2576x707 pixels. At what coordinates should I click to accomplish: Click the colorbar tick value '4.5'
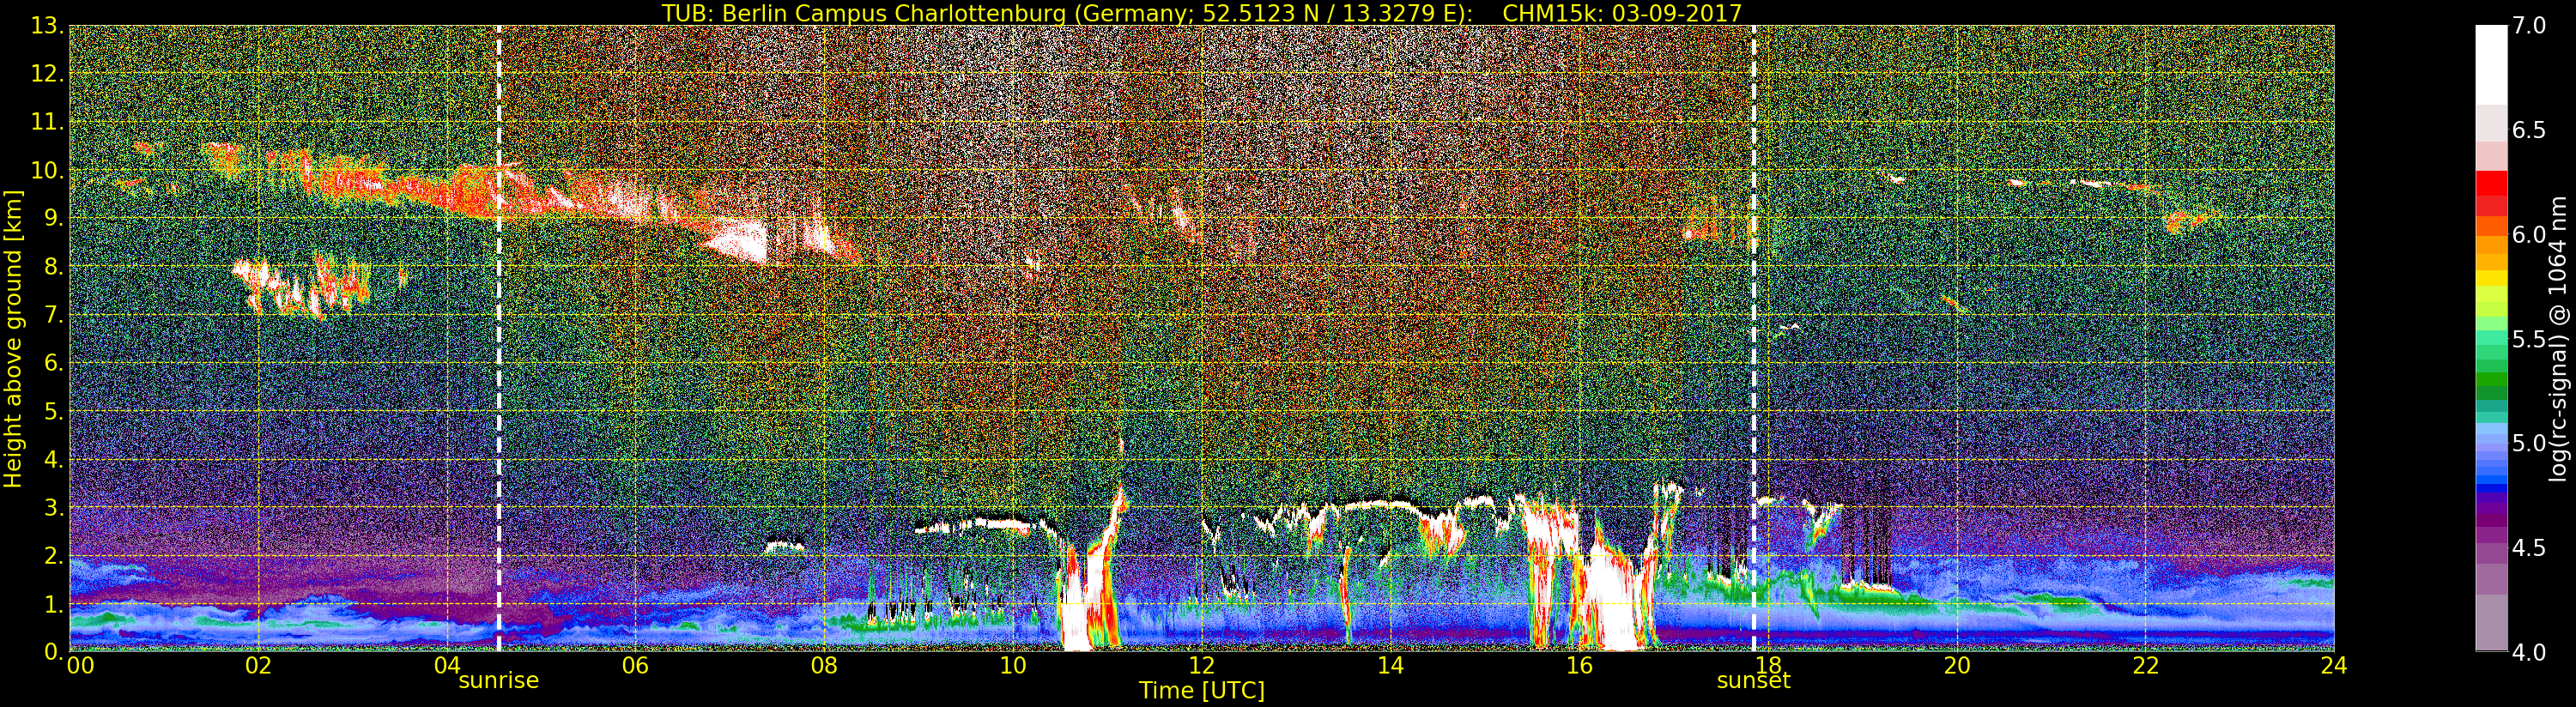coord(2529,547)
